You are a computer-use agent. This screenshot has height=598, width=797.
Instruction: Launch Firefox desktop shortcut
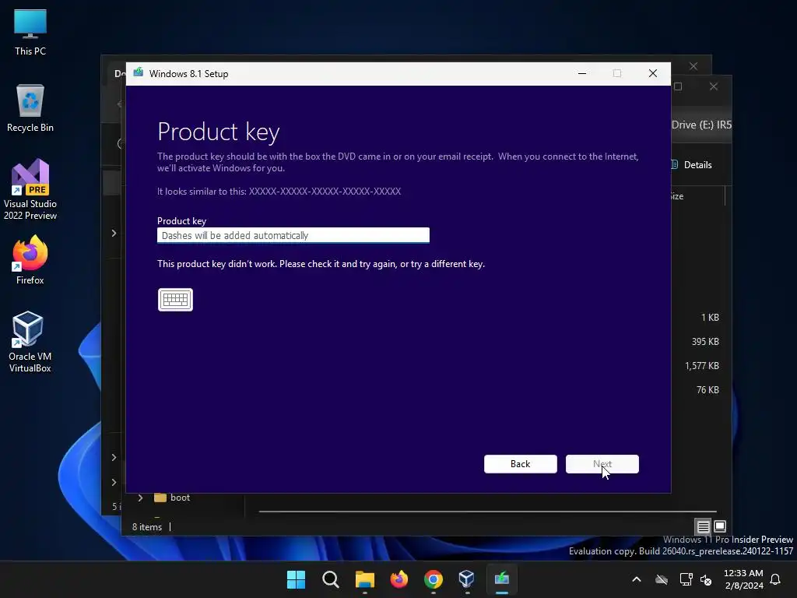pos(30,260)
